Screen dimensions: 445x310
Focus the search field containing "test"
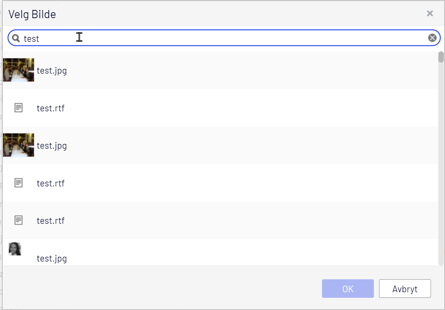[x=222, y=38]
